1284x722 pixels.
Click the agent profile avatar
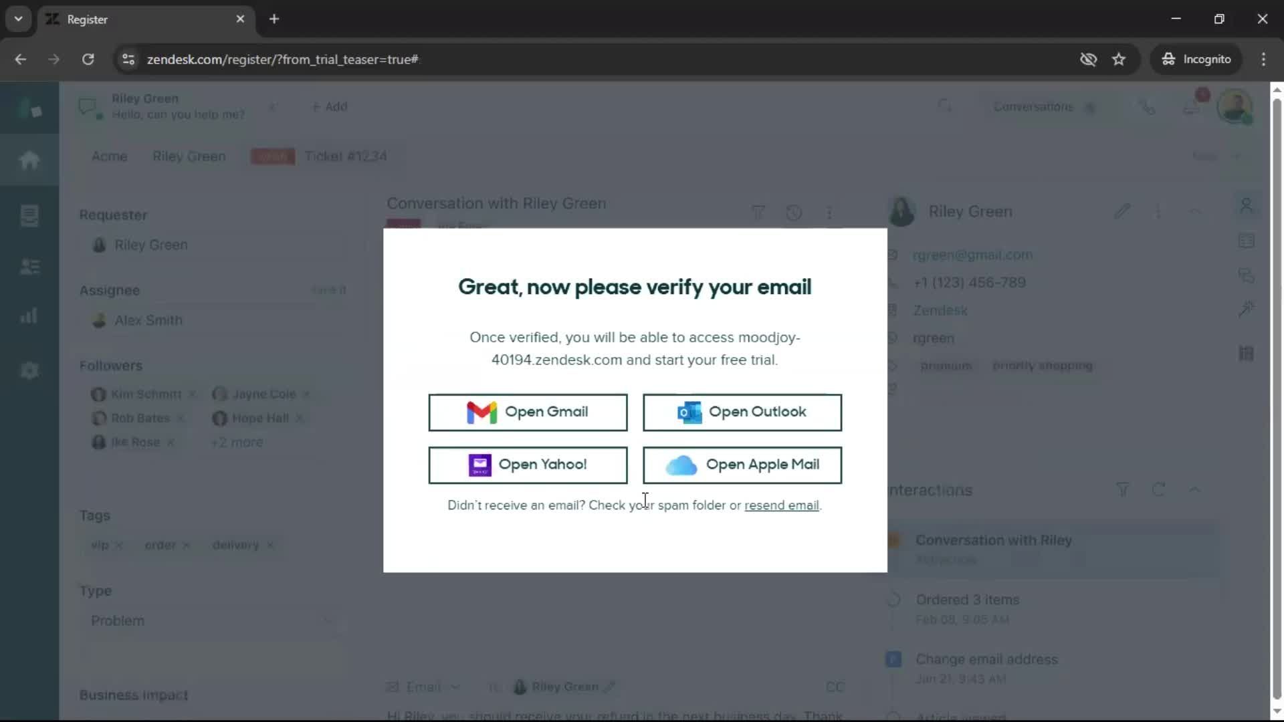tap(1235, 106)
